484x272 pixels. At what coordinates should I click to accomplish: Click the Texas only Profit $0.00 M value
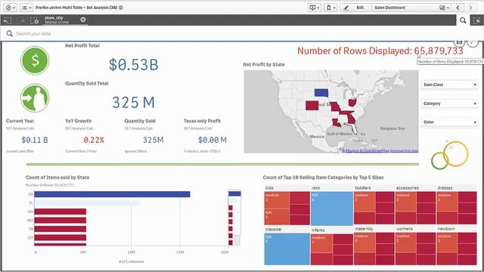pos(213,140)
